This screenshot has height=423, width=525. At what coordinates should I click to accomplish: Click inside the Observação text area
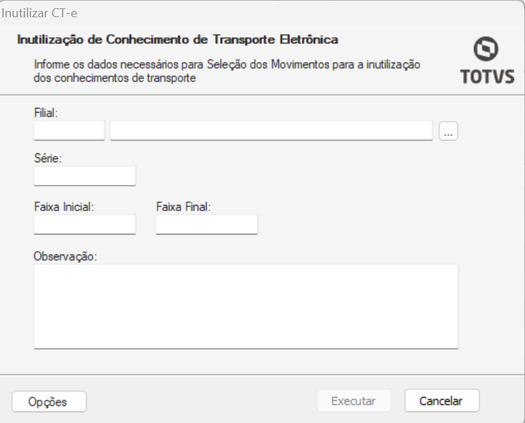pyautogui.click(x=245, y=306)
